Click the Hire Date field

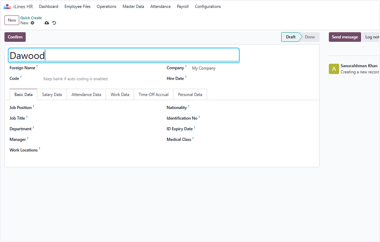point(253,78)
